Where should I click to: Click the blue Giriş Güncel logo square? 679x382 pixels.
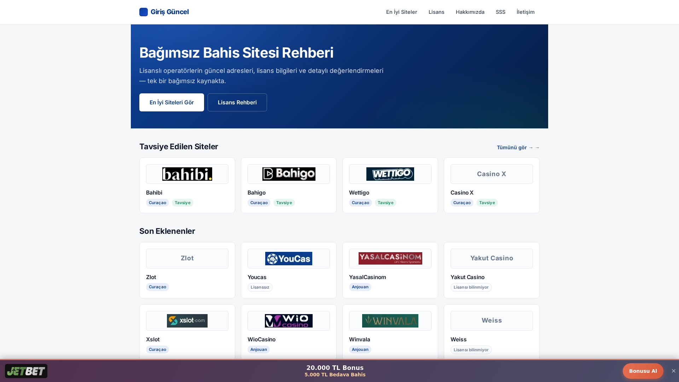[x=144, y=12]
